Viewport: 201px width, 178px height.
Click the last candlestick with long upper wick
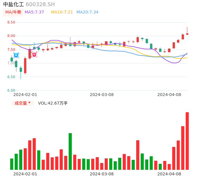[187, 31]
